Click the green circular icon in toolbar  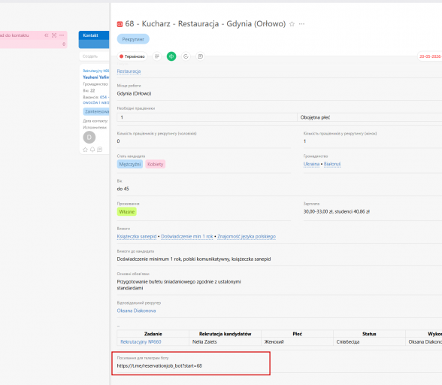click(171, 56)
